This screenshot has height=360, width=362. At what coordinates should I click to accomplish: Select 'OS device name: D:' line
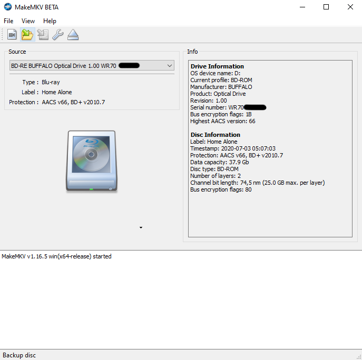point(215,73)
